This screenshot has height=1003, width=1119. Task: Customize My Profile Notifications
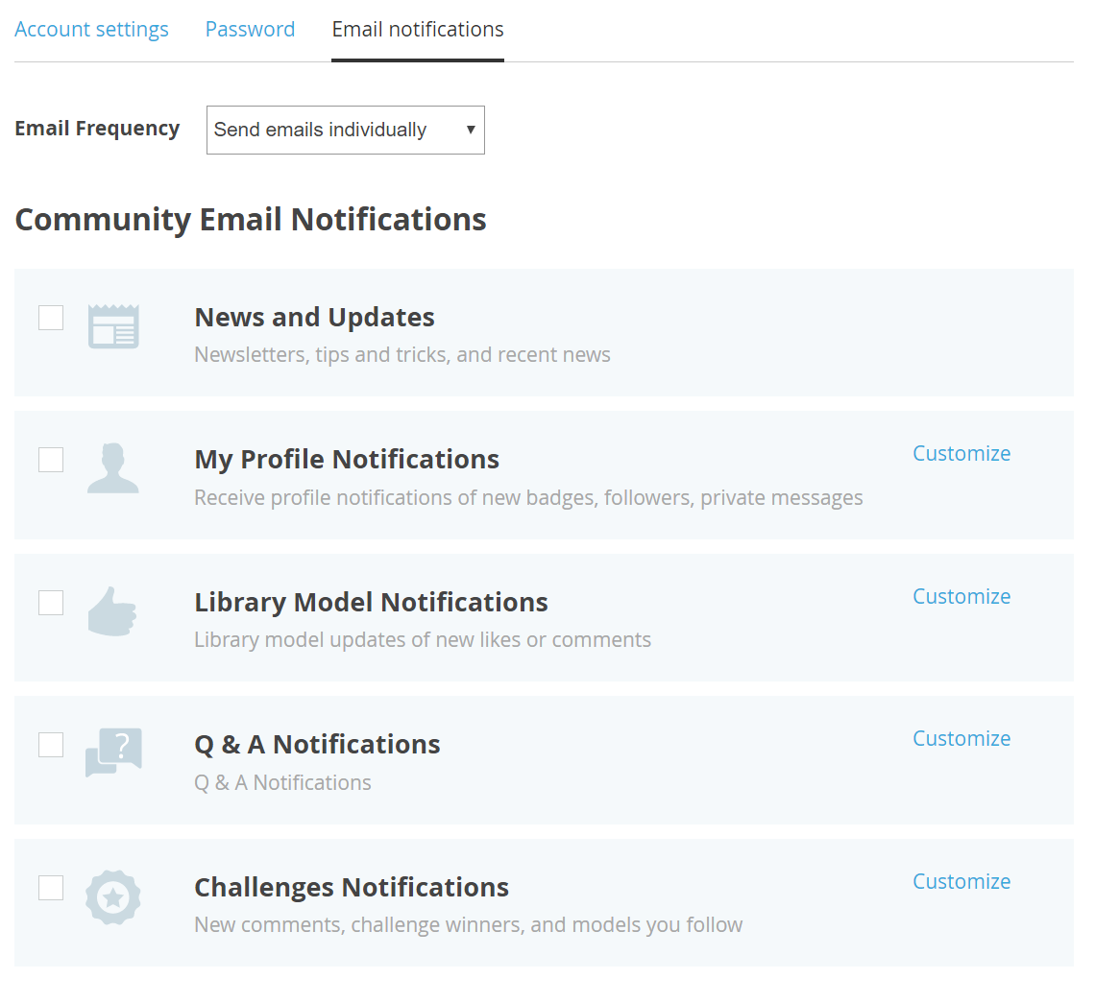(x=961, y=454)
